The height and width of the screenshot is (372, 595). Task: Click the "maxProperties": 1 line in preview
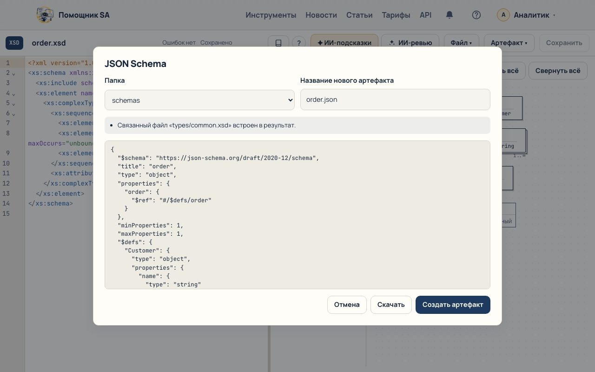(x=151, y=234)
